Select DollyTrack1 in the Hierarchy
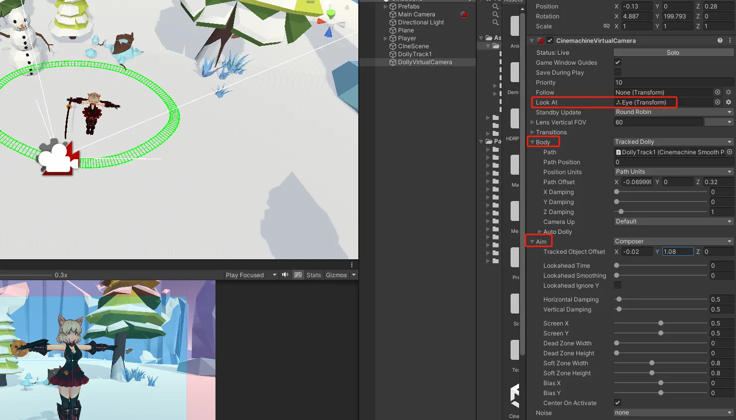The image size is (736, 420). pos(415,54)
